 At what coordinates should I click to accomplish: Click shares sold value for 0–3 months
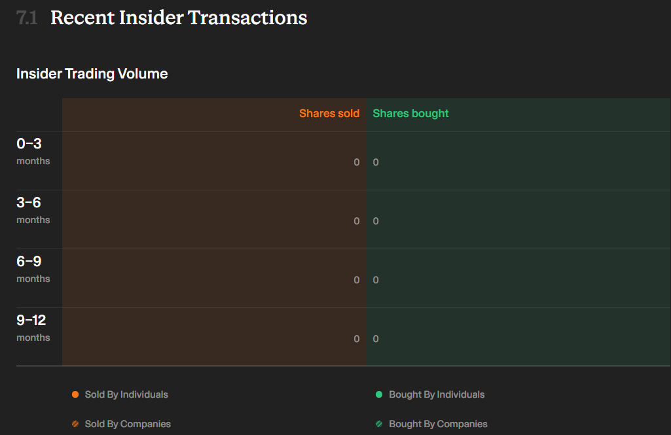pos(357,162)
